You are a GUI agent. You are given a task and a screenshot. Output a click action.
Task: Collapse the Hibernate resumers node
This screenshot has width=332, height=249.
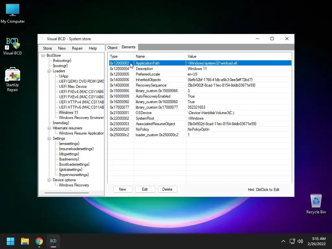(x=49, y=128)
